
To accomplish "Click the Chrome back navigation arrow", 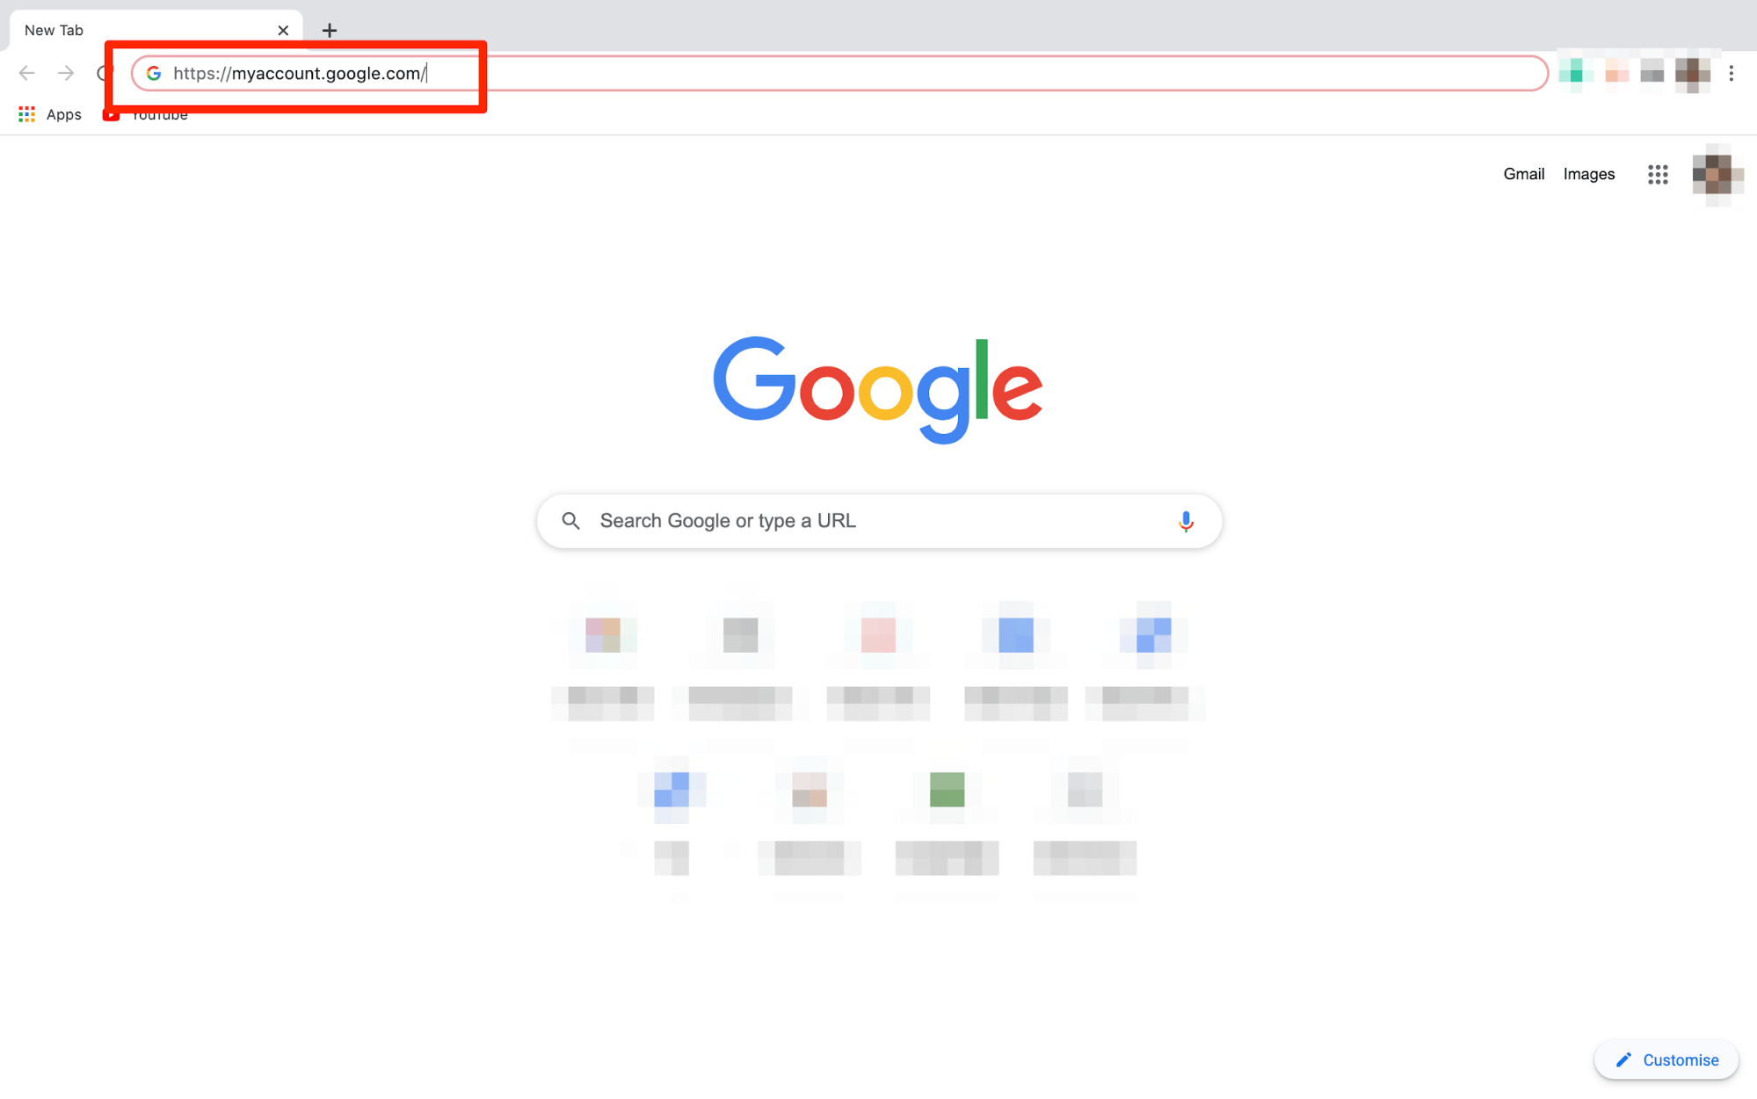I will coord(26,72).
